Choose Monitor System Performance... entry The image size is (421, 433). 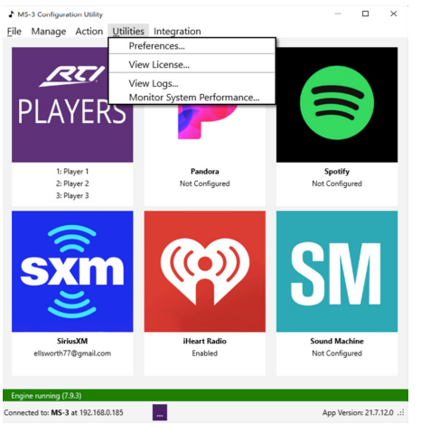pos(192,98)
